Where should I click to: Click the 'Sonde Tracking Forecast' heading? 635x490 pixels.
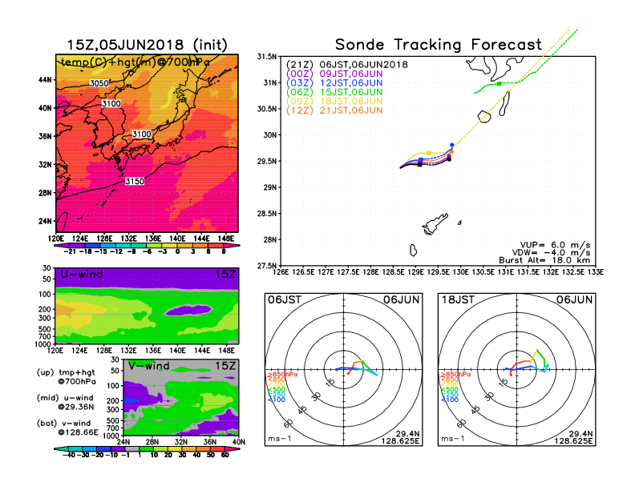439,45
